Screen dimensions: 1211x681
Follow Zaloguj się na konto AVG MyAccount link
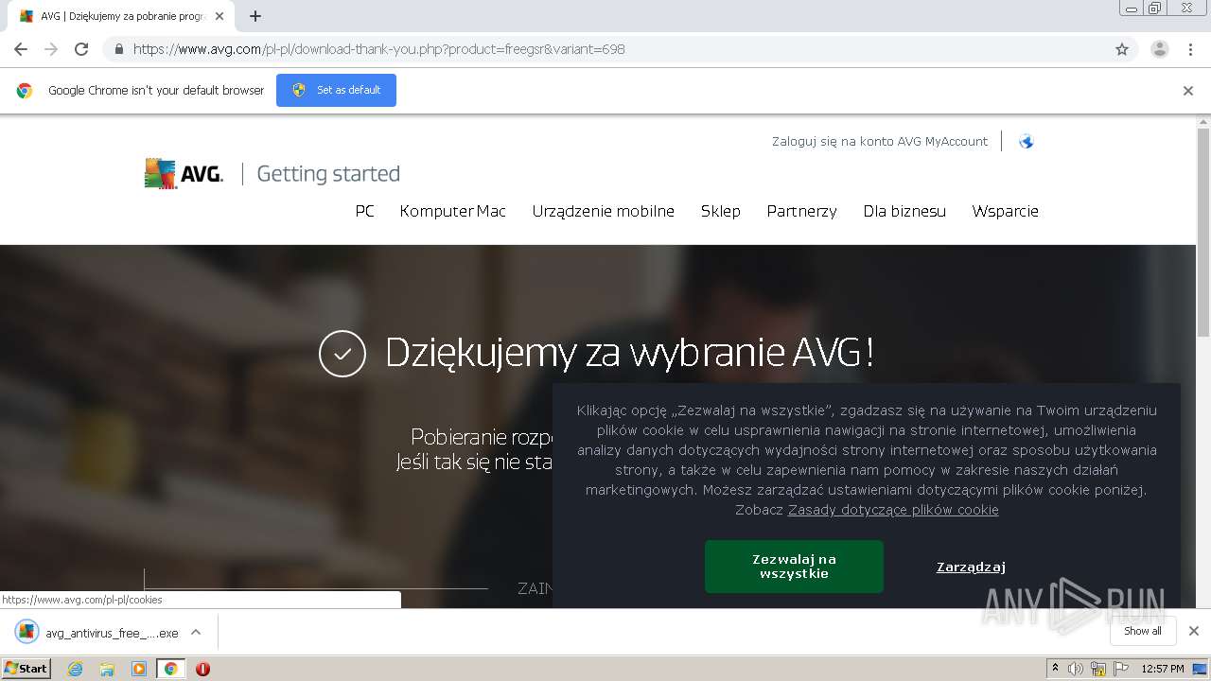[x=880, y=142]
